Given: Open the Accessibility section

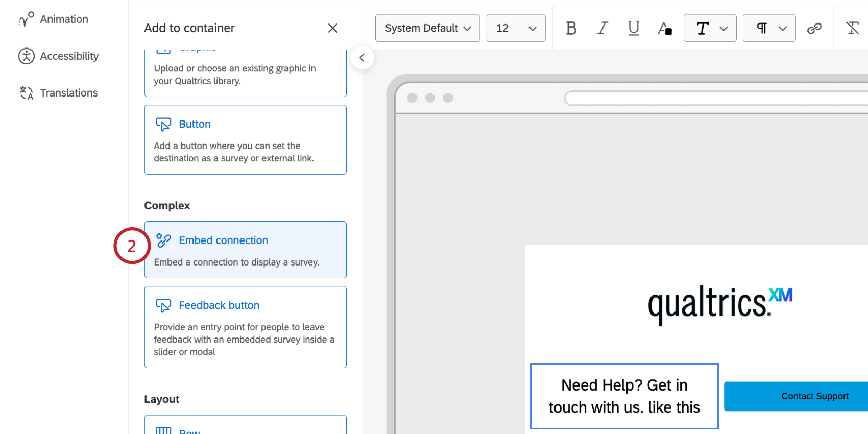Looking at the screenshot, I should (x=58, y=56).
